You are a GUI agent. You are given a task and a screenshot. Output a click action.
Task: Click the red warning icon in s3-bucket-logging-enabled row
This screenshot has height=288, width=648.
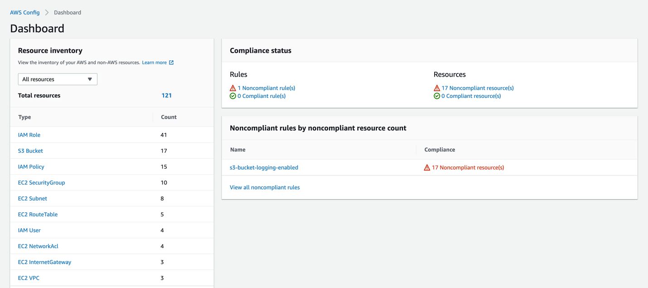click(x=426, y=167)
